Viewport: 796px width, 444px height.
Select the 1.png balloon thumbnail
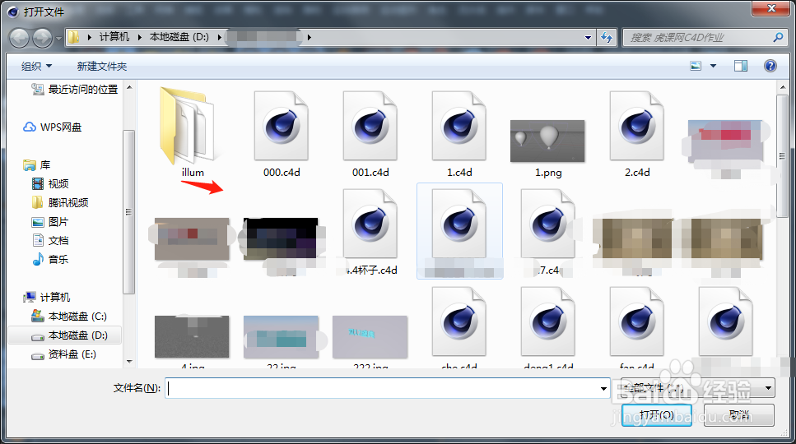coord(547,141)
